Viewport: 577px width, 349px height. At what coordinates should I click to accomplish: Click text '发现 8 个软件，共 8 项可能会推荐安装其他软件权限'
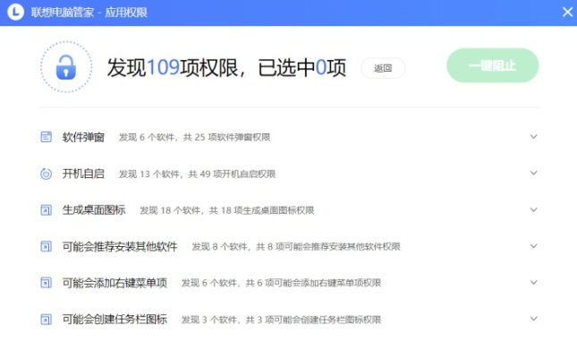tap(296, 247)
